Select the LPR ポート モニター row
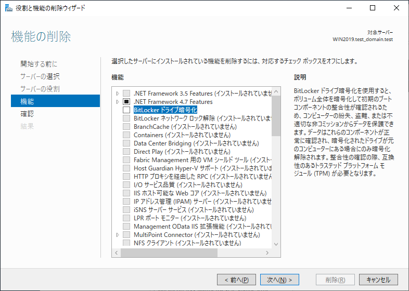This screenshot has width=409, height=291. click(x=190, y=218)
